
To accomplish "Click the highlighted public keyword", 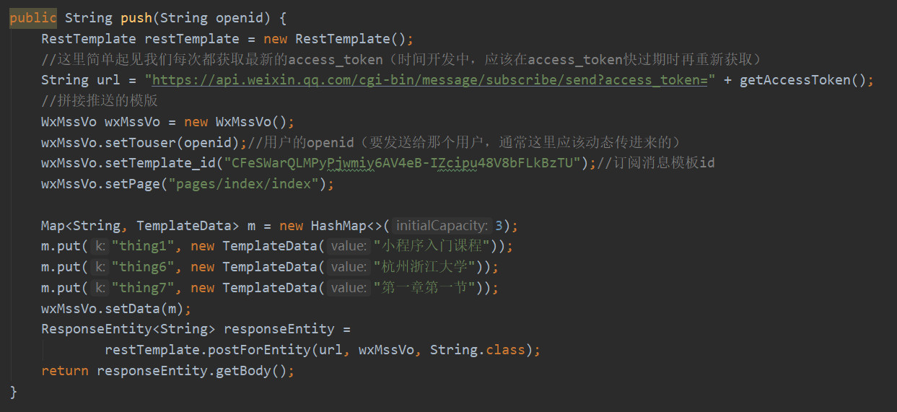I will click(x=33, y=18).
